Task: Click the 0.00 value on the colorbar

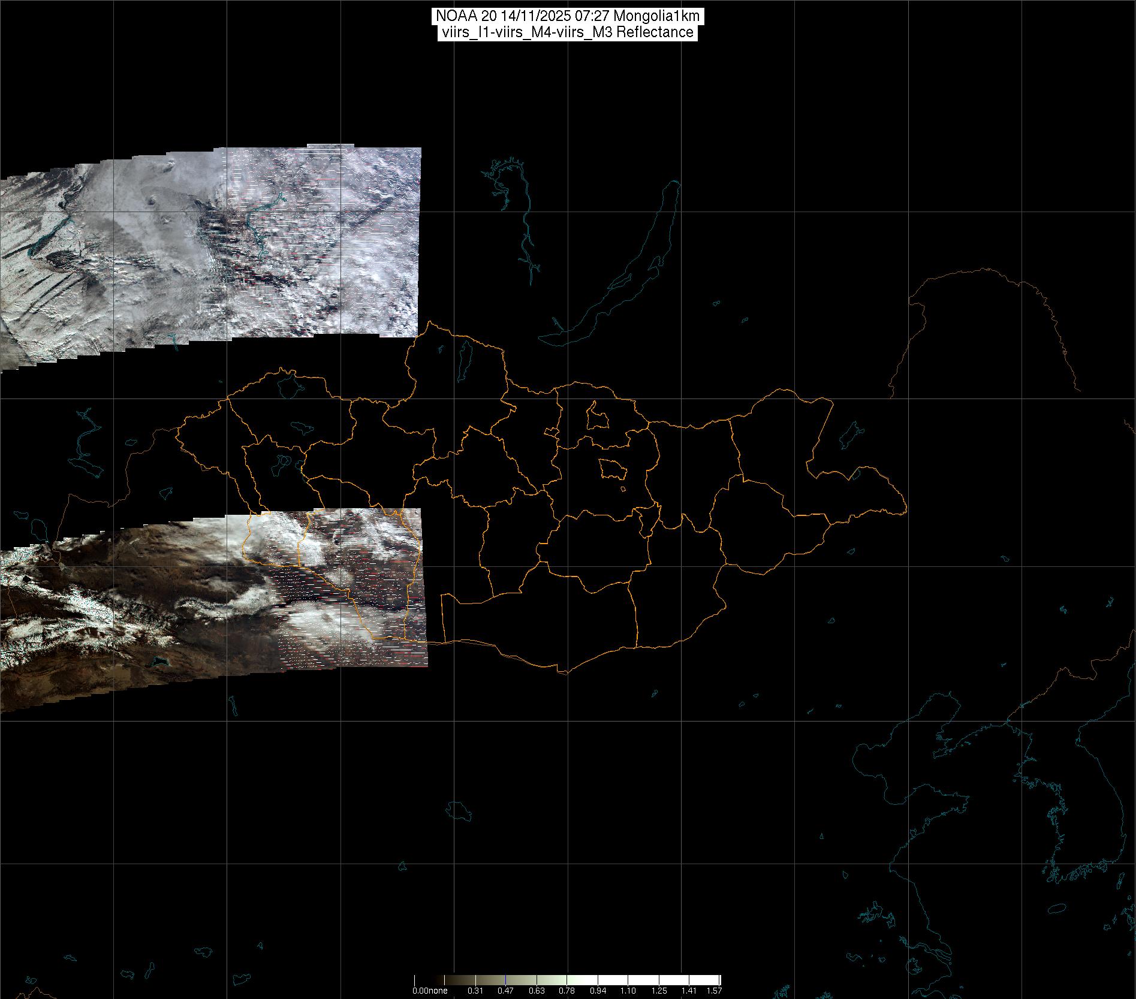Action: pyautogui.click(x=420, y=990)
